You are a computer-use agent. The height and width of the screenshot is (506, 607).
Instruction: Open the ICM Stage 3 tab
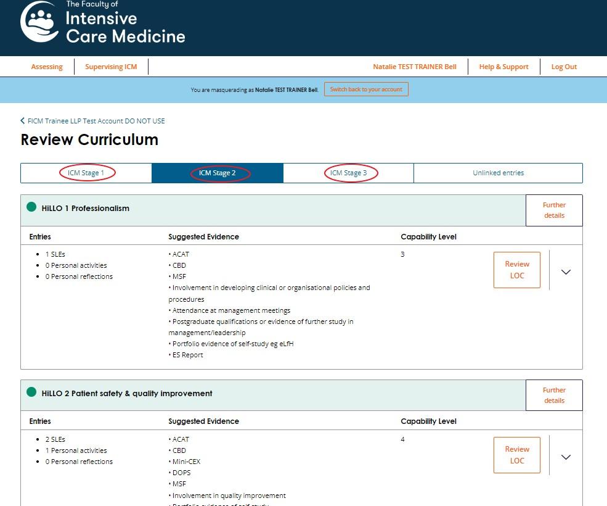click(x=348, y=173)
